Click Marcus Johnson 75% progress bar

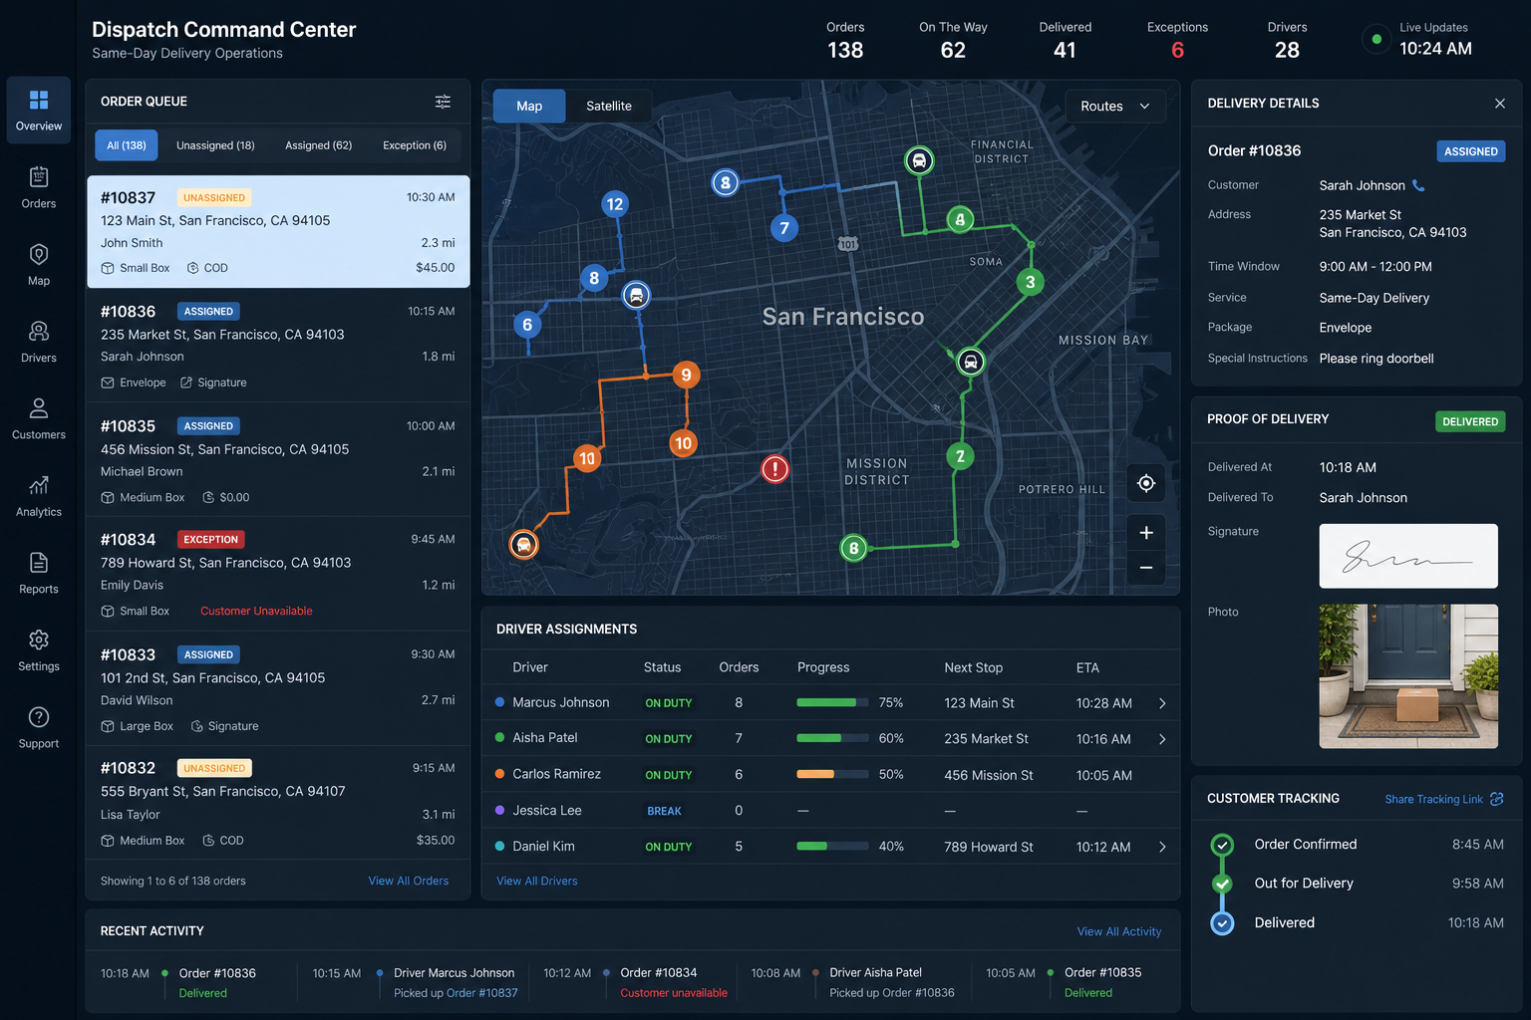(832, 703)
